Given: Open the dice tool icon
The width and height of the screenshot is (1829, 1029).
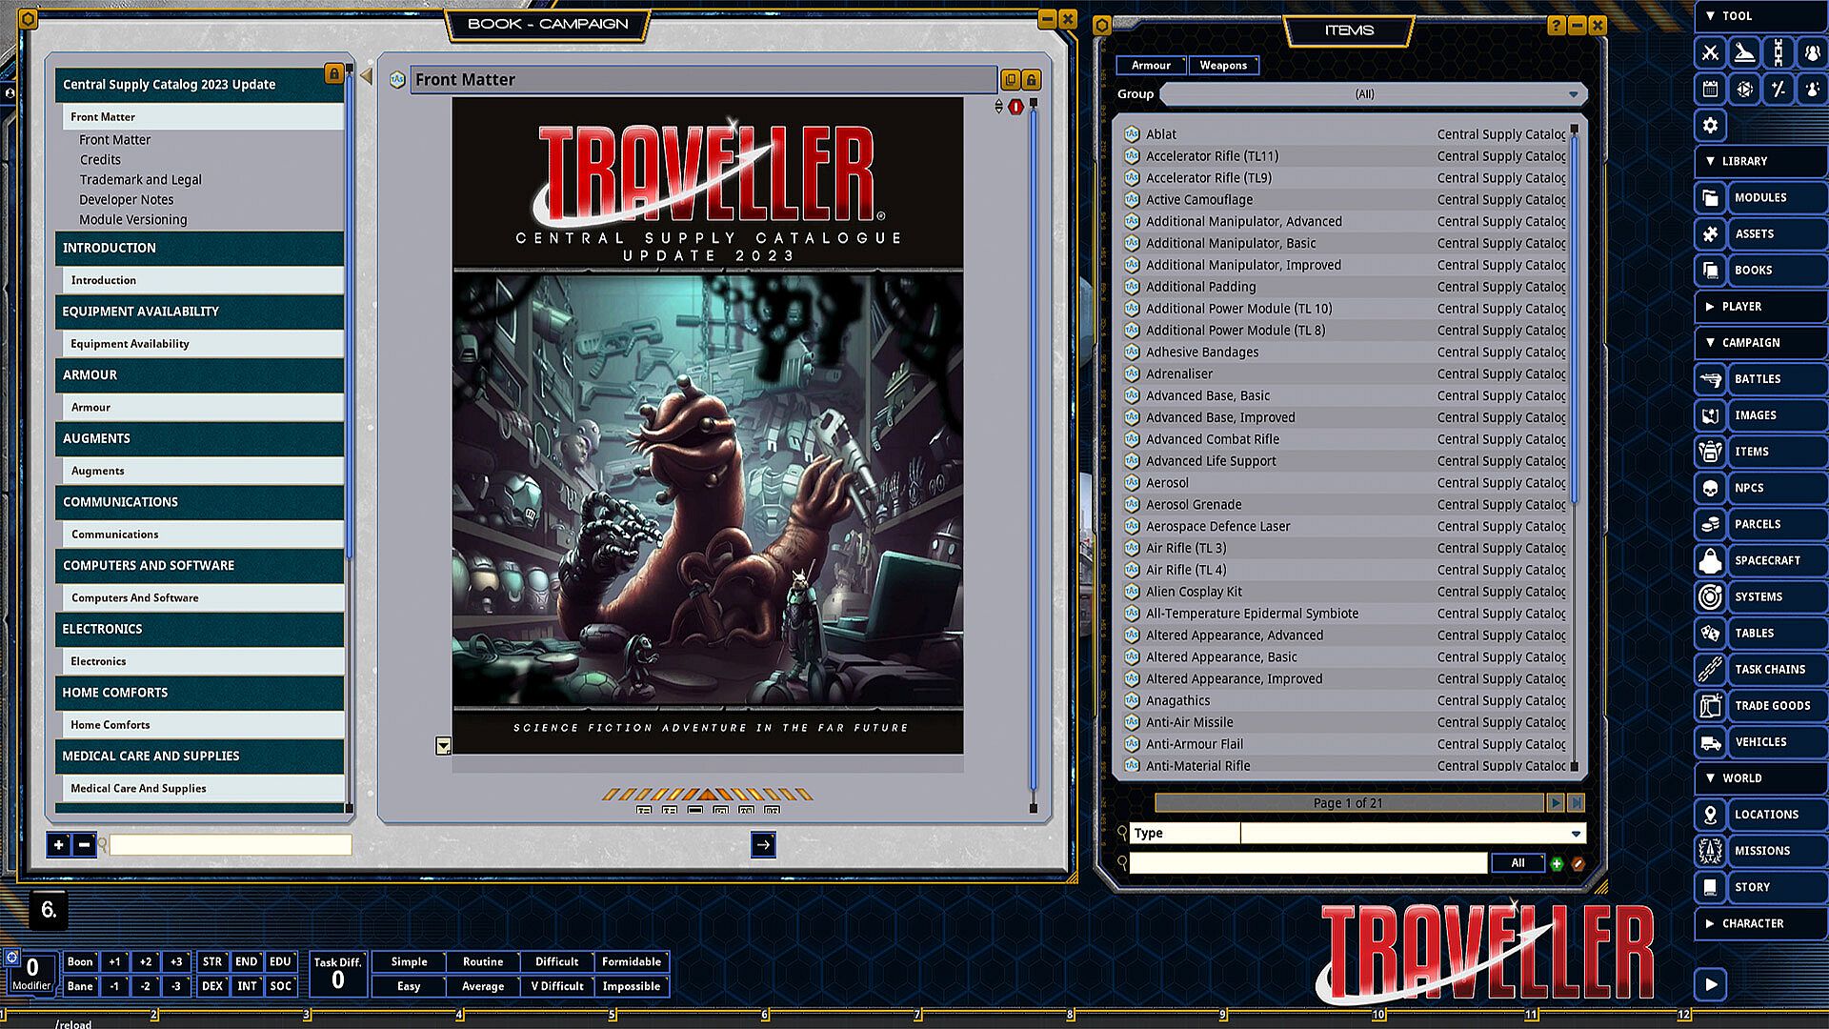Looking at the screenshot, I should [x=1745, y=90].
